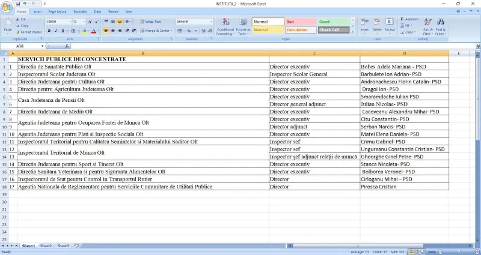Open the Find & Select tool

tap(441, 26)
